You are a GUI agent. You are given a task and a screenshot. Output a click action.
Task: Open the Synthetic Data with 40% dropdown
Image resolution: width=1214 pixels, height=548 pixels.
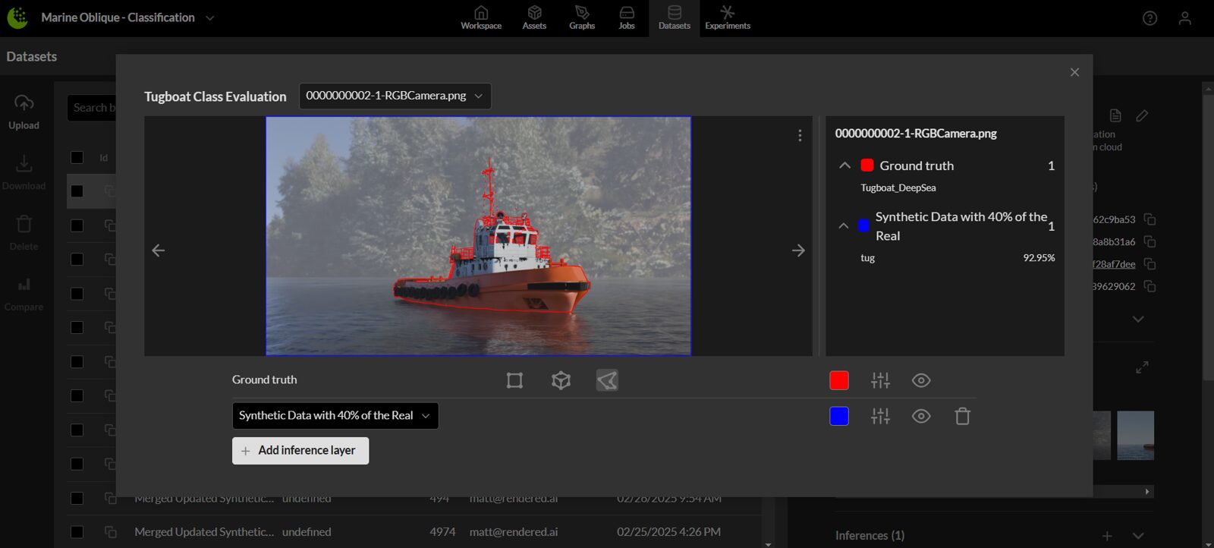(x=335, y=416)
